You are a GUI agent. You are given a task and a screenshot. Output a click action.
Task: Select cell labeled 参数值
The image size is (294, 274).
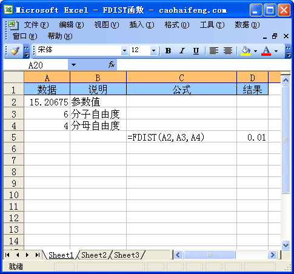[98, 102]
